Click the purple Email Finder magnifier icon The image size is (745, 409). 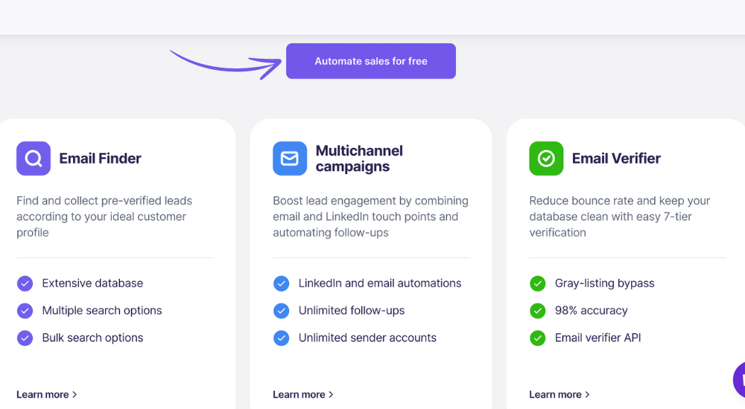[x=34, y=158]
